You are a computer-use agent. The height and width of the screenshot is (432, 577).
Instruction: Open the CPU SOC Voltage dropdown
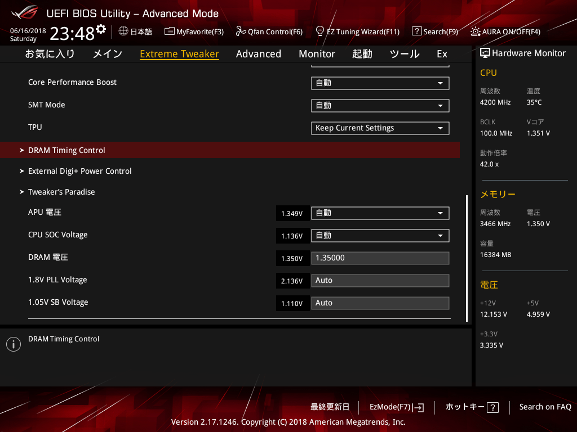(380, 236)
